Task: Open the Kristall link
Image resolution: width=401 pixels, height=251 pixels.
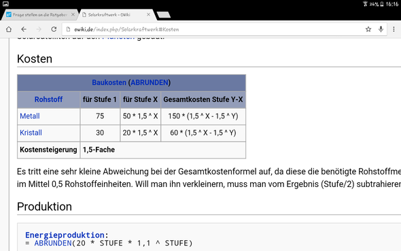Action: 31,133
